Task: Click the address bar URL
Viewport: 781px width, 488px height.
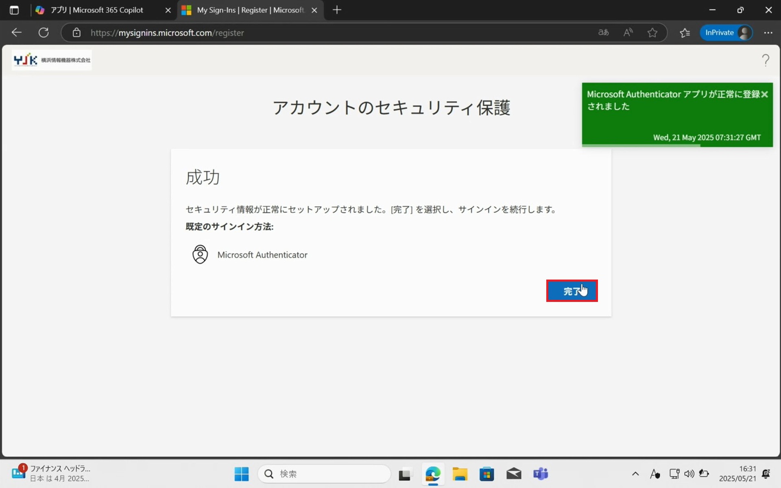Action: (167, 33)
